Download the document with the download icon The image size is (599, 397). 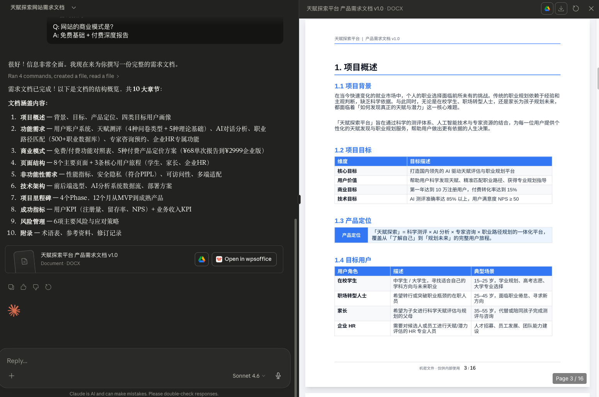(561, 8)
